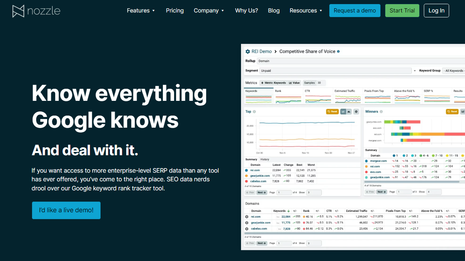Click Value chart icon in Metrics bar
The height and width of the screenshot is (261, 465).
click(x=294, y=83)
